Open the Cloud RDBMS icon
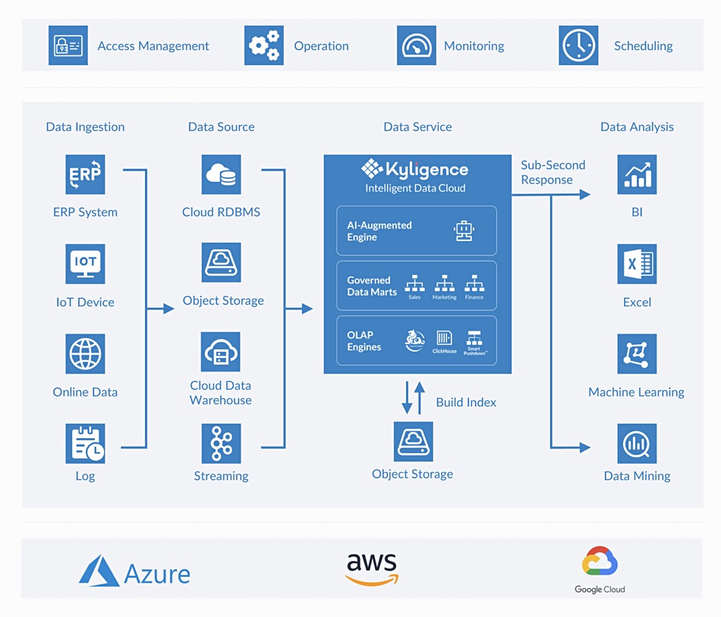The image size is (721, 617). click(221, 174)
